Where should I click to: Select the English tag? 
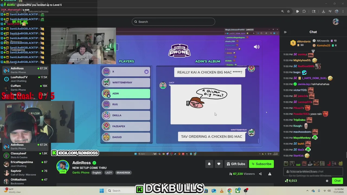(x=97, y=173)
